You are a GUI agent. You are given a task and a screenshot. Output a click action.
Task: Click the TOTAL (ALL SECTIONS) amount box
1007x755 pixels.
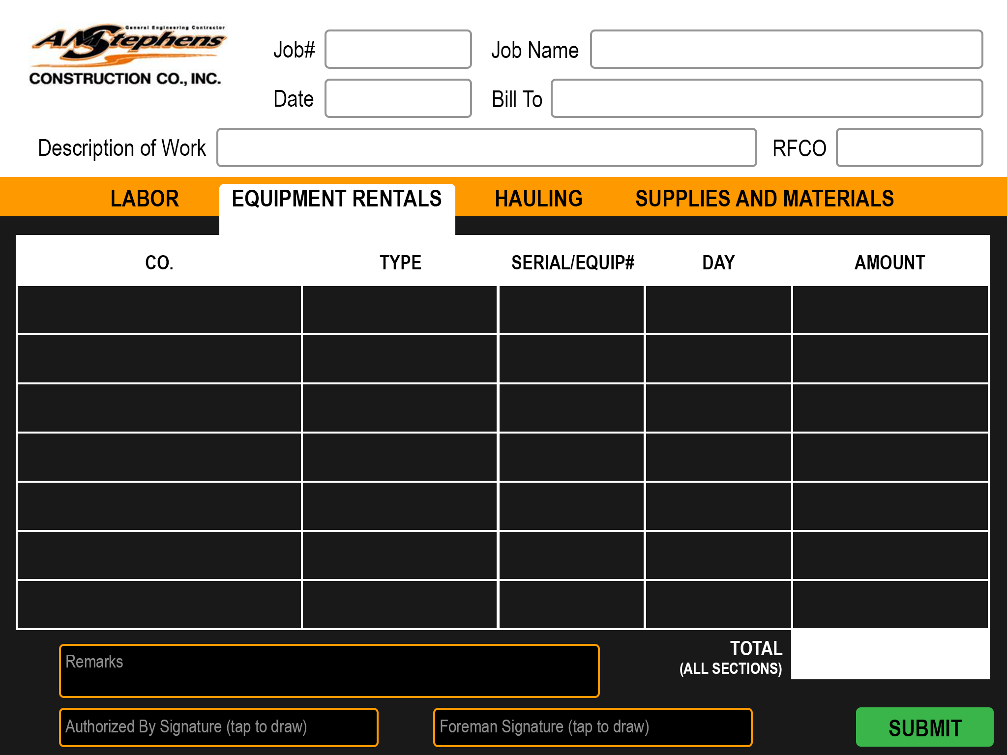890,654
